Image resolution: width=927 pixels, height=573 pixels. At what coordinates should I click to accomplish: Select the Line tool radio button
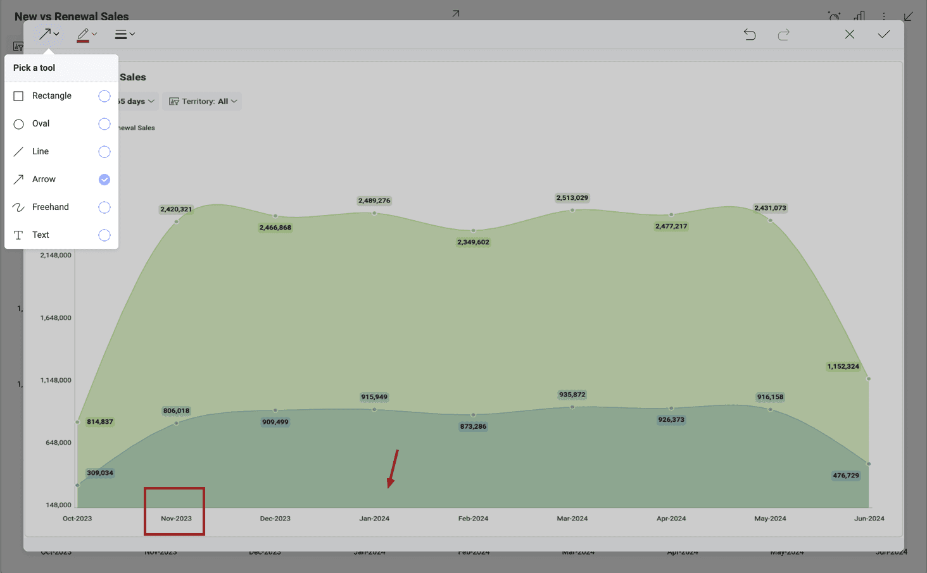(x=104, y=152)
